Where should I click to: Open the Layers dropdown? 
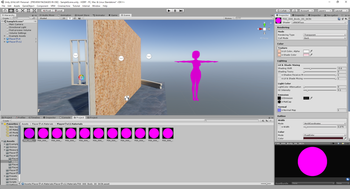click(x=325, y=11)
